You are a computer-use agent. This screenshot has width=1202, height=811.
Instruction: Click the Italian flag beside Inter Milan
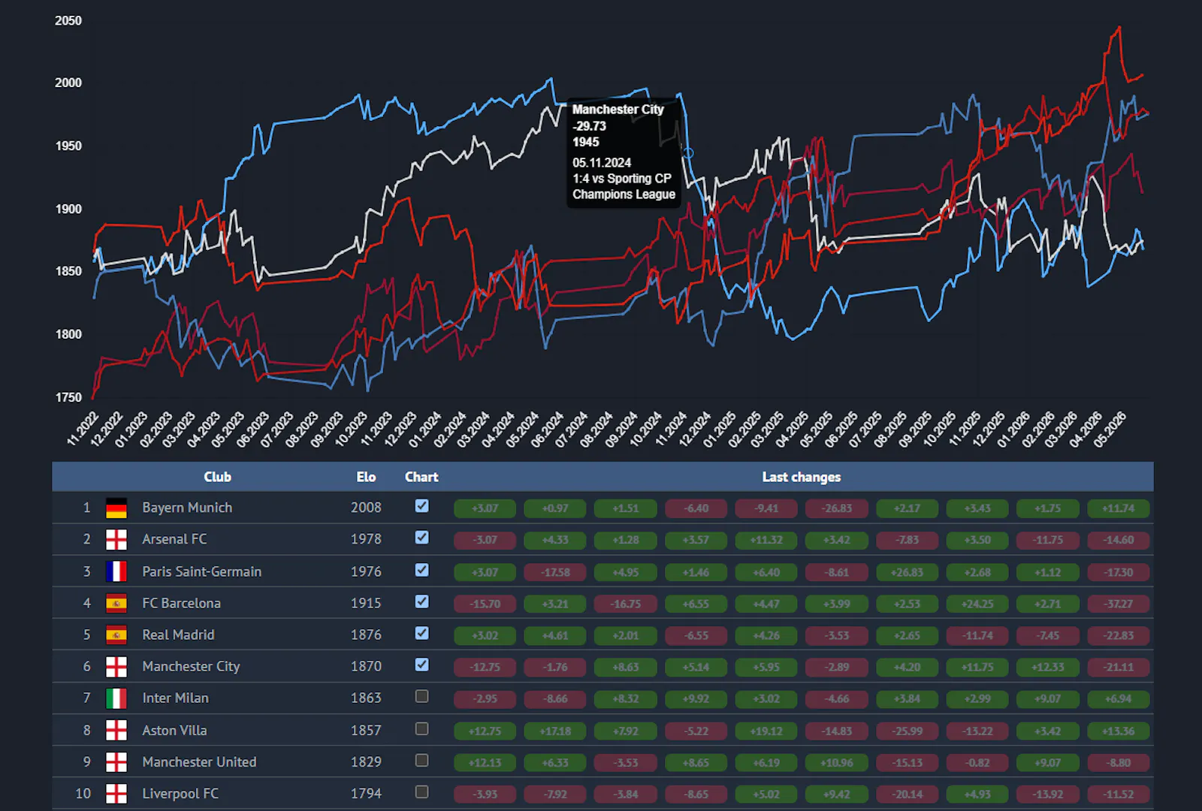(x=116, y=698)
